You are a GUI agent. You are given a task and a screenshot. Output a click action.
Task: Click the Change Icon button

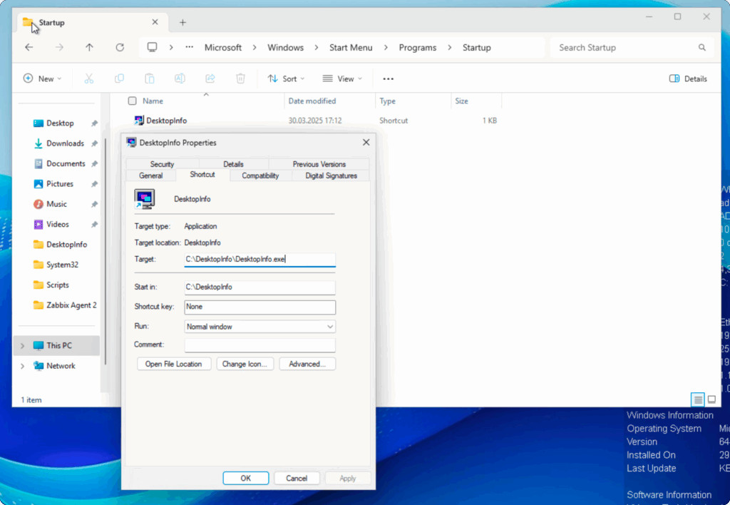coord(245,364)
